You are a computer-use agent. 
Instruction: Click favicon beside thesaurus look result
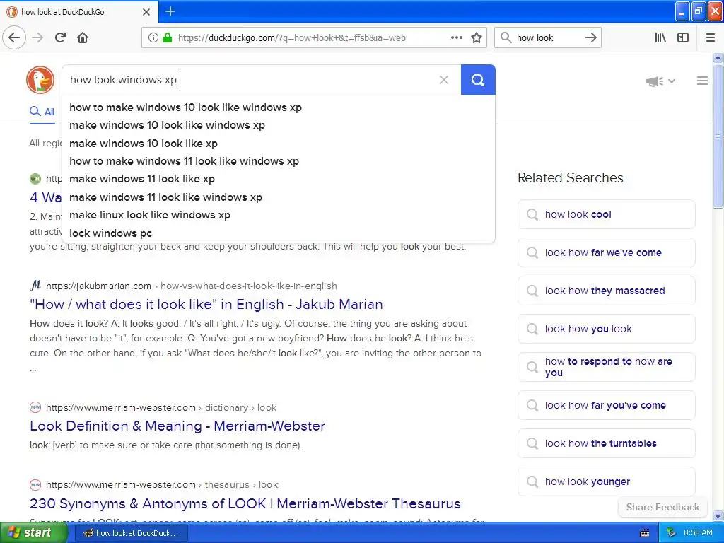35,484
